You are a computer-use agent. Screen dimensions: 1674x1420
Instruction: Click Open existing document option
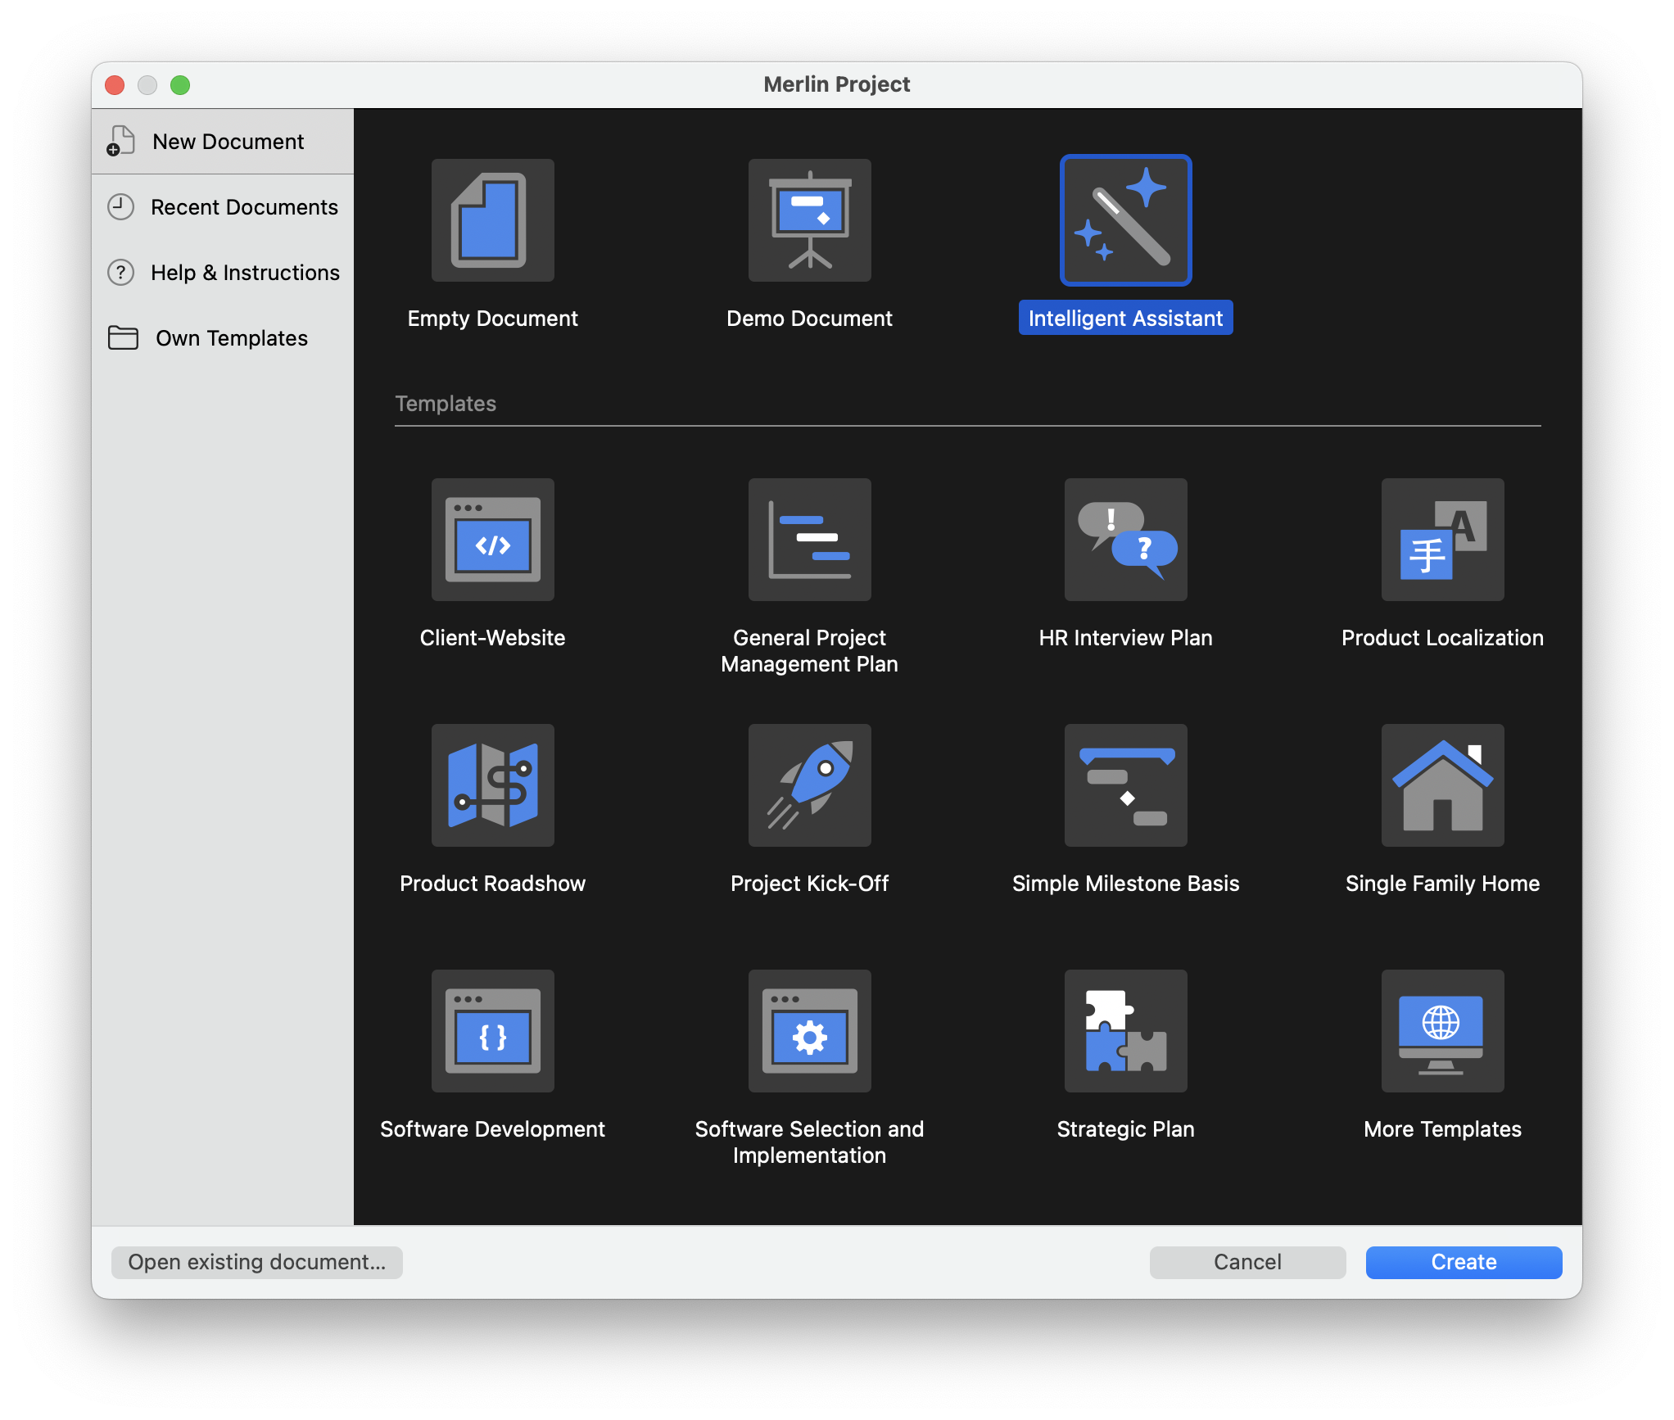[x=256, y=1262]
